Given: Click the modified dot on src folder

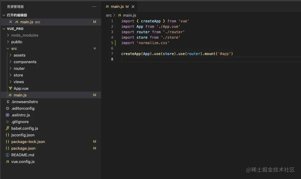Looking at the screenshot, I should [95, 48].
